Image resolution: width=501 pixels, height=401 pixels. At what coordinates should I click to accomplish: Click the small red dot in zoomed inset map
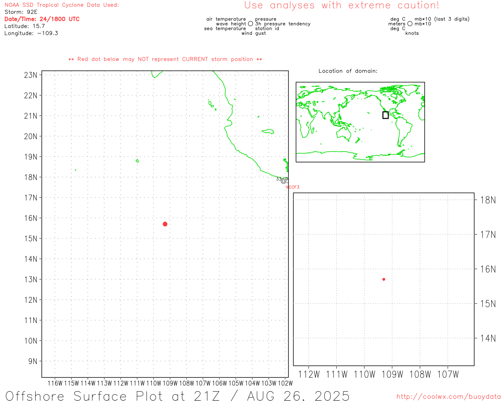click(x=384, y=279)
